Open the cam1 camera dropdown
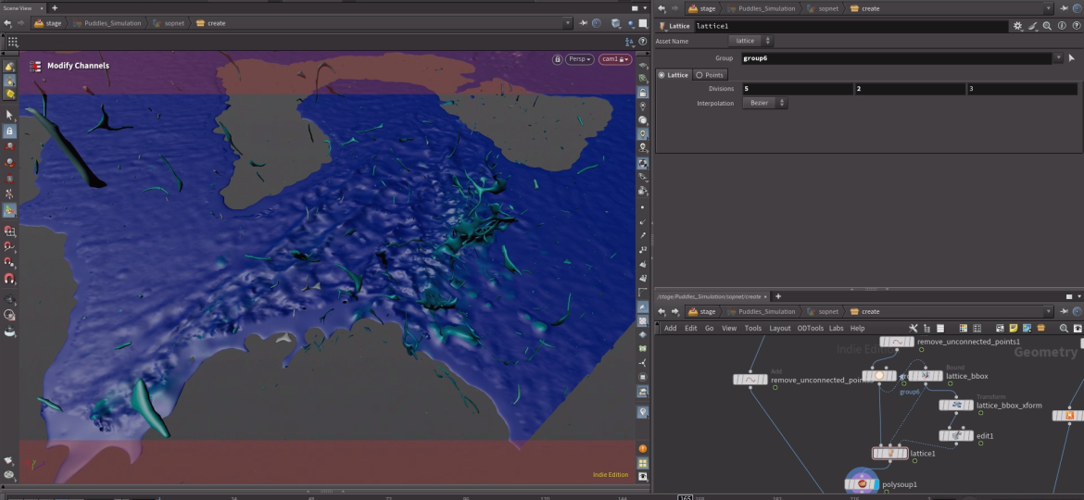This screenshot has width=1084, height=500. [614, 59]
